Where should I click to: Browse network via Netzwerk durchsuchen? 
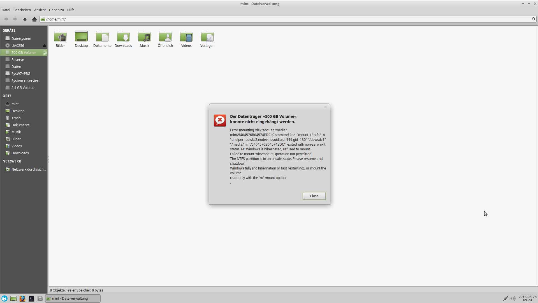click(28, 169)
